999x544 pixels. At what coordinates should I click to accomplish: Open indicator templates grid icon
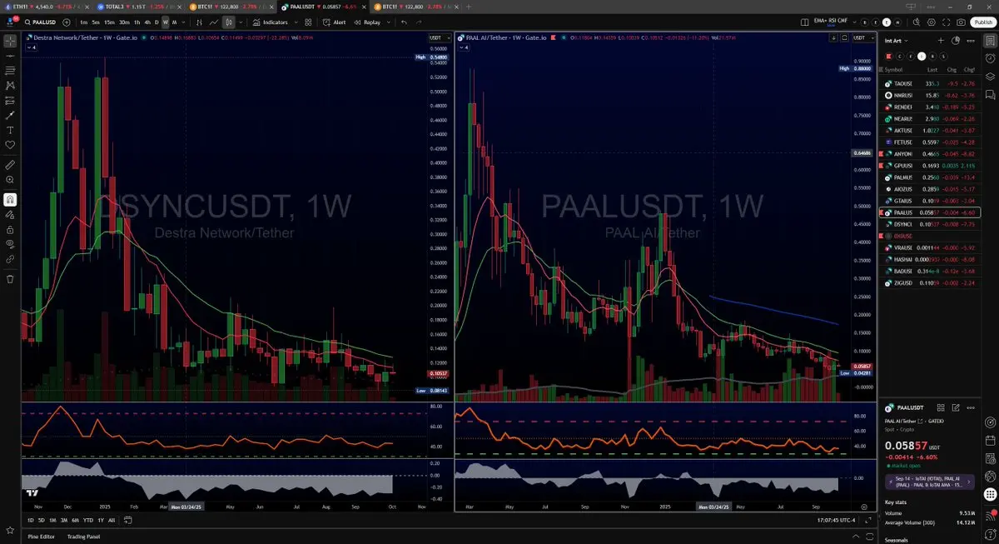(308, 22)
